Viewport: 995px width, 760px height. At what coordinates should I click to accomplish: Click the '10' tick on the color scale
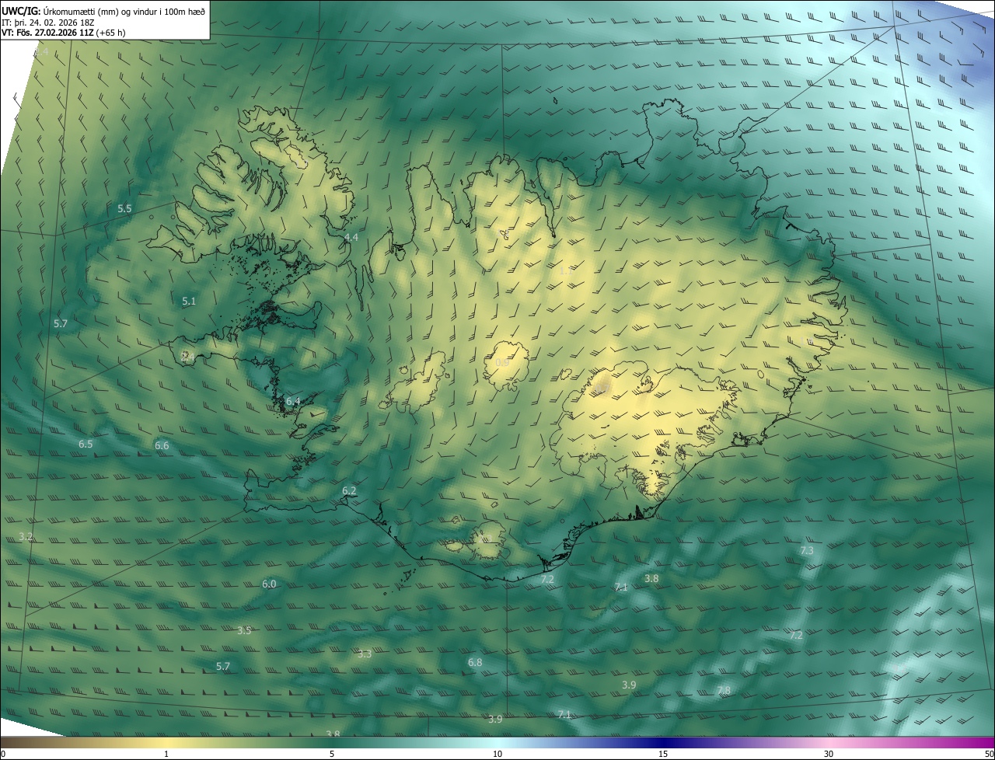coord(497,754)
